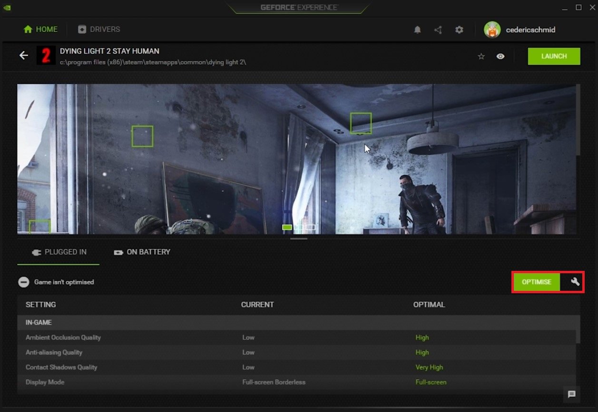Open the notifications bell

(417, 29)
